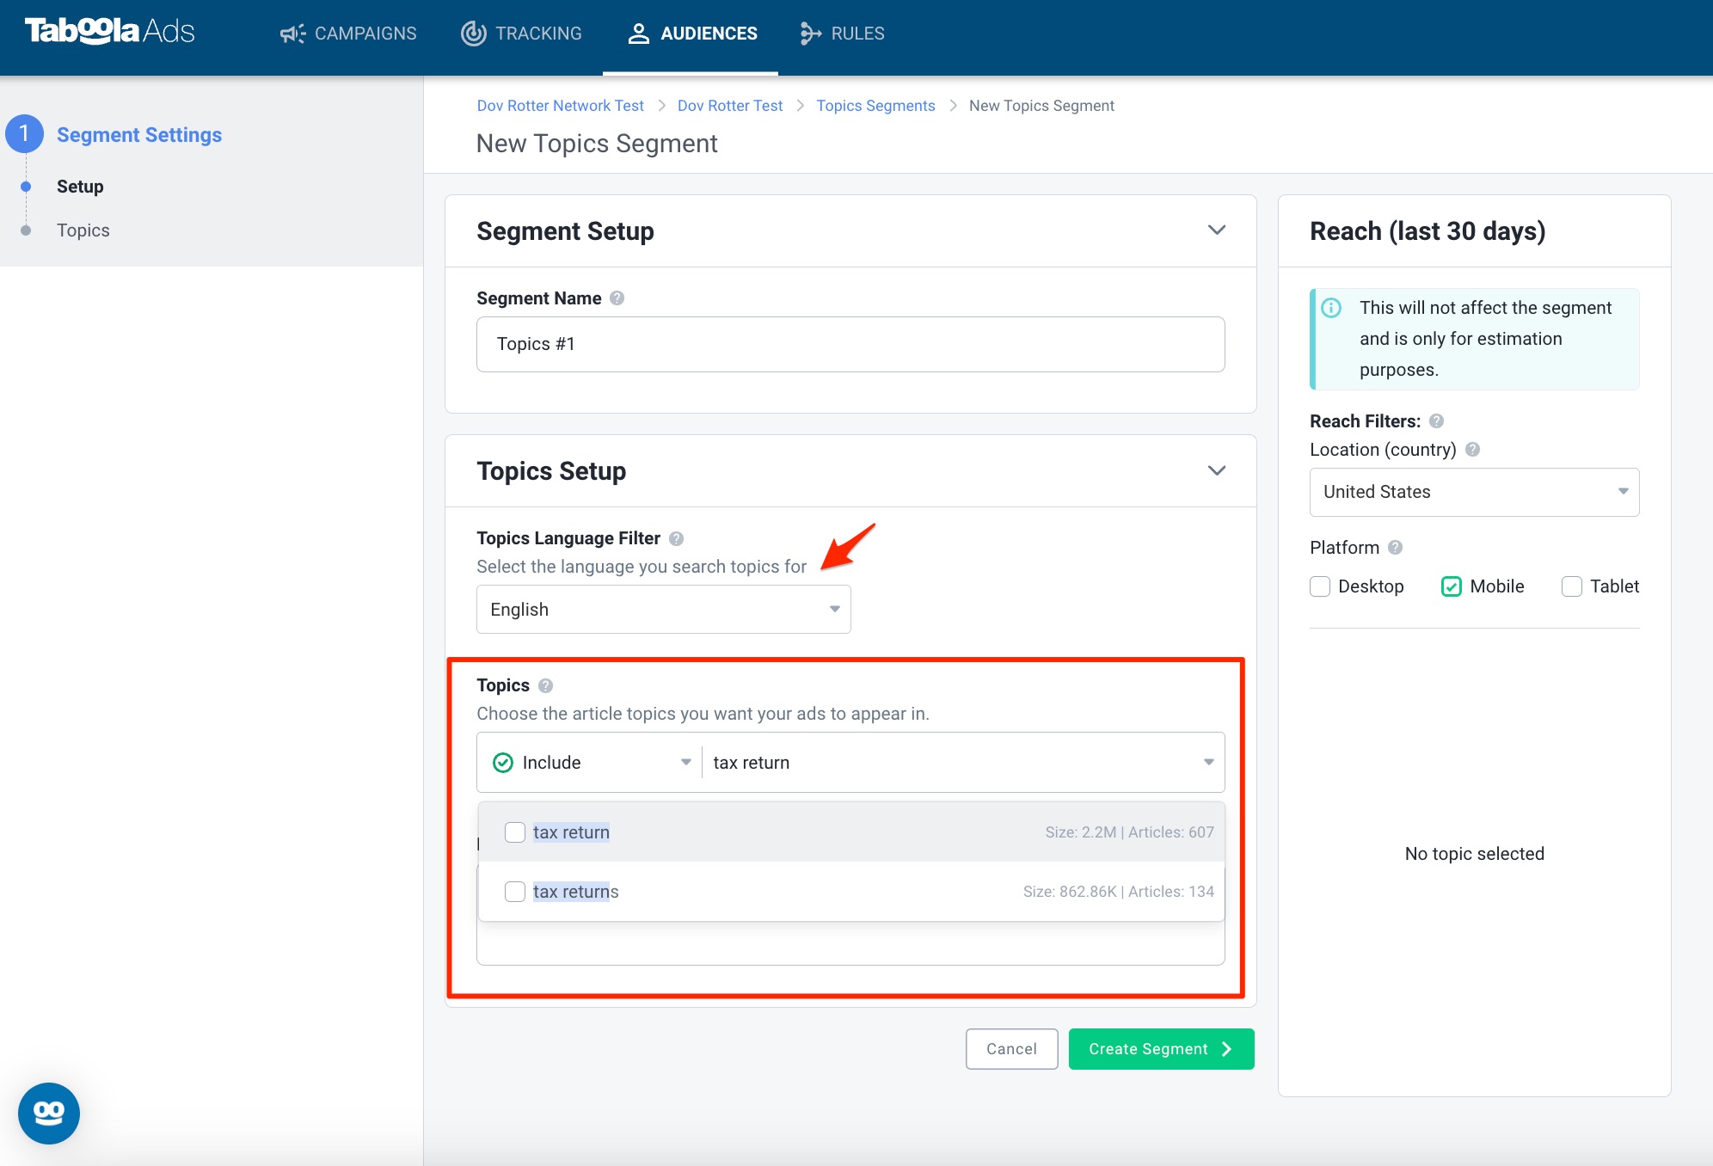Open the Tracking tab

coord(522,34)
